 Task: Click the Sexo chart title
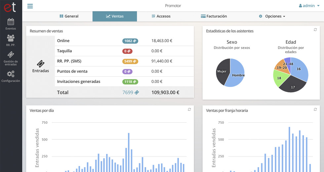tap(232, 42)
